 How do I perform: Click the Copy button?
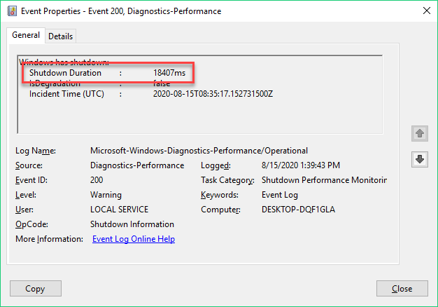pyautogui.click(x=36, y=289)
